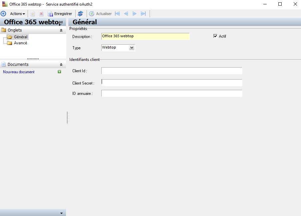Select the Général tab in the tree
Screen dimensions: 301x216
click(x=21, y=37)
